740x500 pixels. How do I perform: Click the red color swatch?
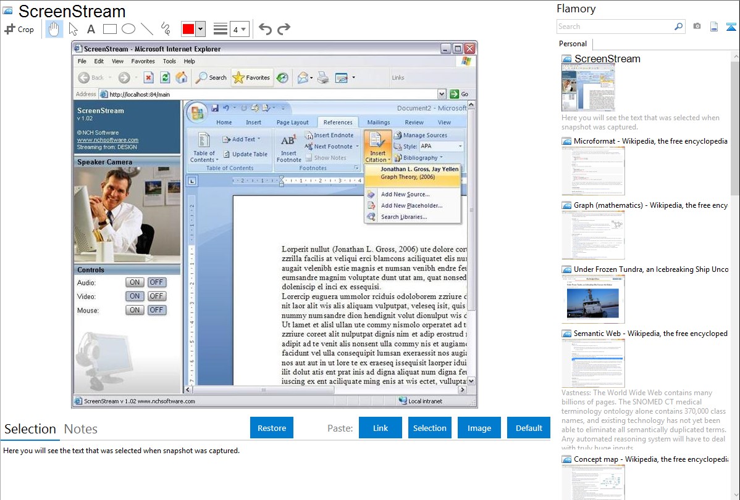click(x=188, y=29)
